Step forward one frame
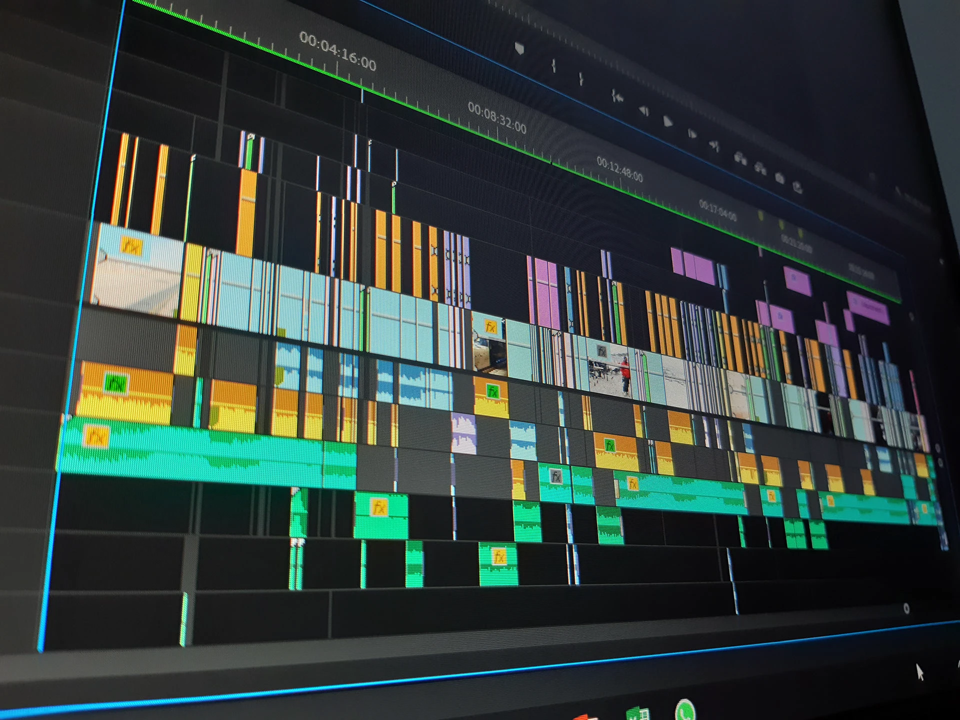Viewport: 960px width, 720px height. pyautogui.click(x=692, y=133)
